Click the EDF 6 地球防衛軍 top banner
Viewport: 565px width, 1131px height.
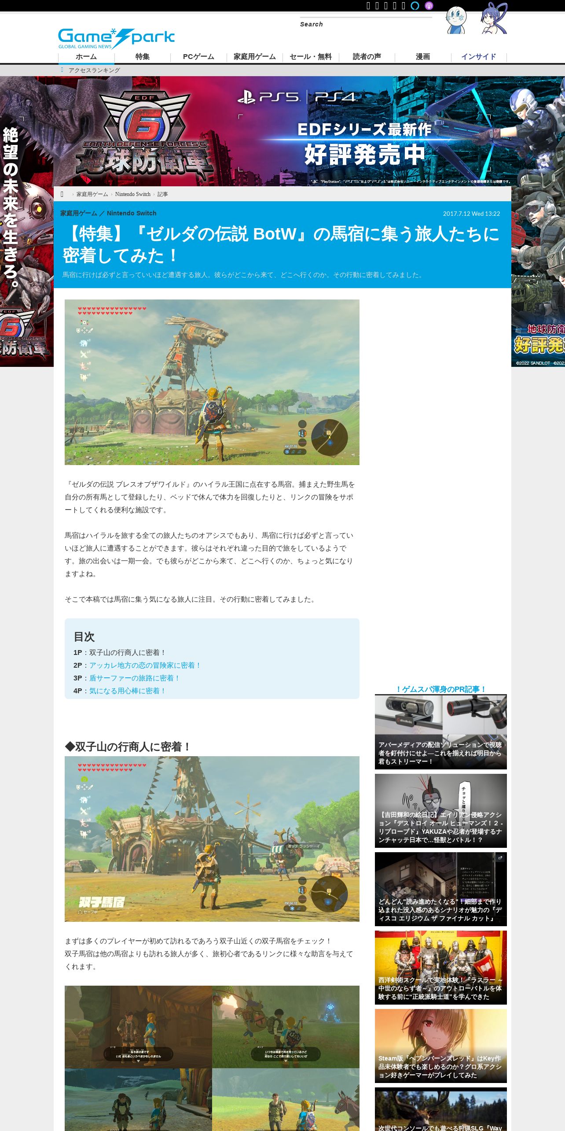tap(282, 131)
